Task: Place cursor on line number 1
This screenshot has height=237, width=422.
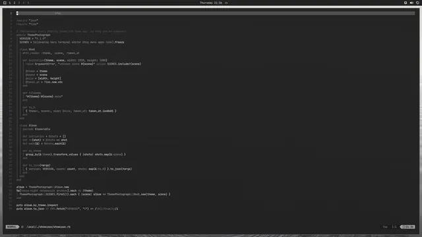Action: 11,13
